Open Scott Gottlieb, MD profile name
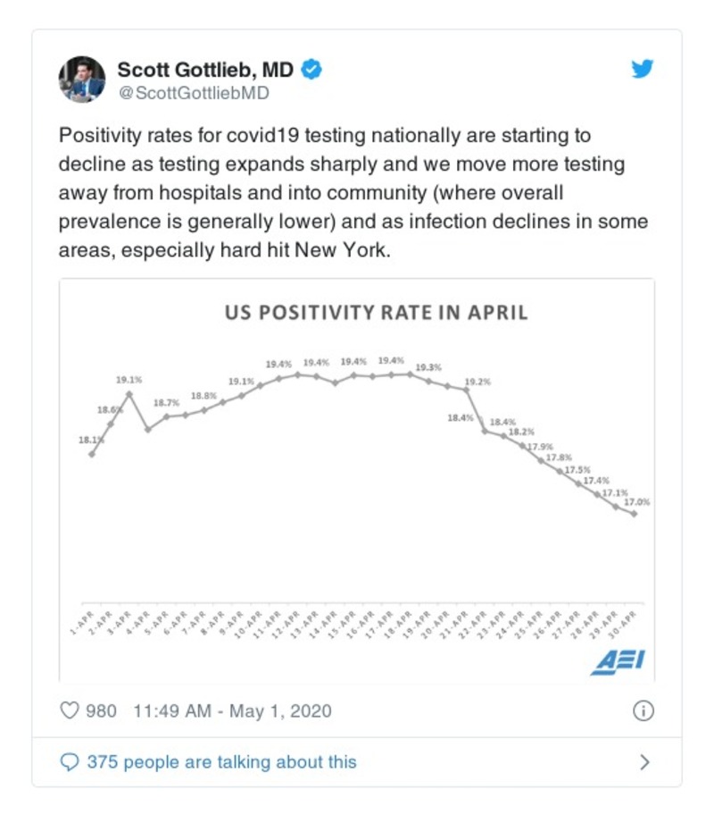This screenshot has width=714, height=815. (x=205, y=70)
